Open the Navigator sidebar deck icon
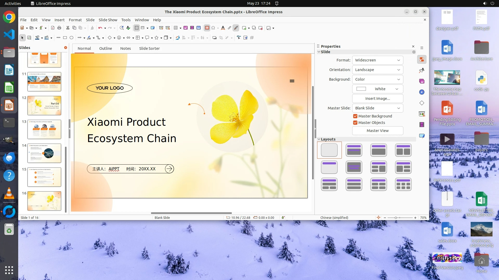The height and width of the screenshot is (280, 499). tap(422, 92)
